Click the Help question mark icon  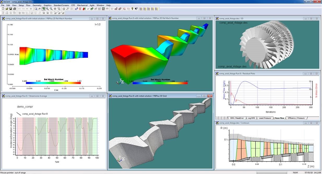tap(132, 9)
